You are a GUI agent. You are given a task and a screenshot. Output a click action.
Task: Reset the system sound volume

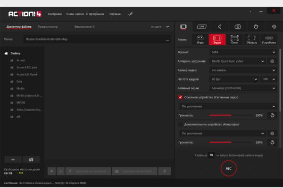[272, 115]
